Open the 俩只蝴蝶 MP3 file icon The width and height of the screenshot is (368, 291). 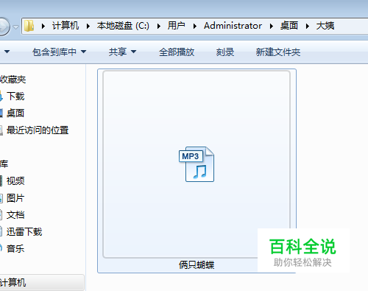pos(197,164)
